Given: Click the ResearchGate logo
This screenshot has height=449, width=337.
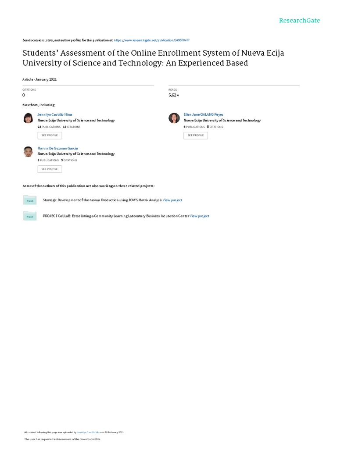Looking at the screenshot, I should (x=299, y=20).
